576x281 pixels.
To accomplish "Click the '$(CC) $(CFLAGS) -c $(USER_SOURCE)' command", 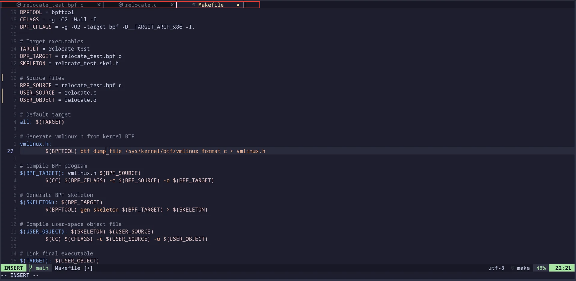I will click(126, 239).
